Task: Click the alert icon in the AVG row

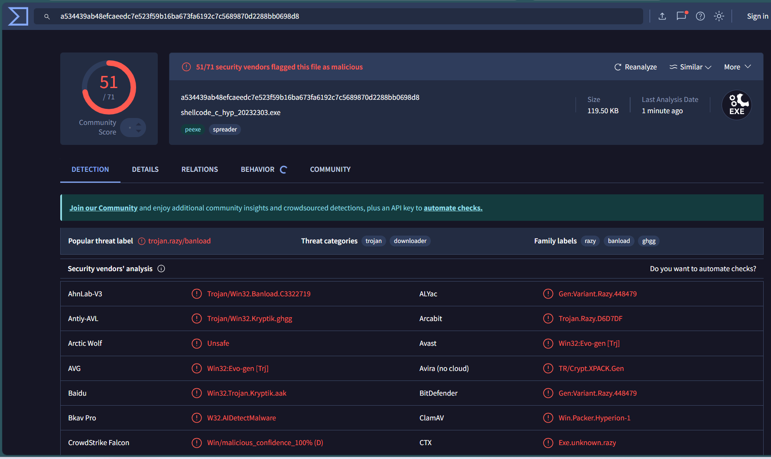Action: 197,368
